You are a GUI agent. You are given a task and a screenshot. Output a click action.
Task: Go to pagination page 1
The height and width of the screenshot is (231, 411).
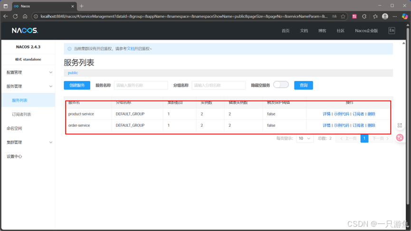click(x=364, y=138)
